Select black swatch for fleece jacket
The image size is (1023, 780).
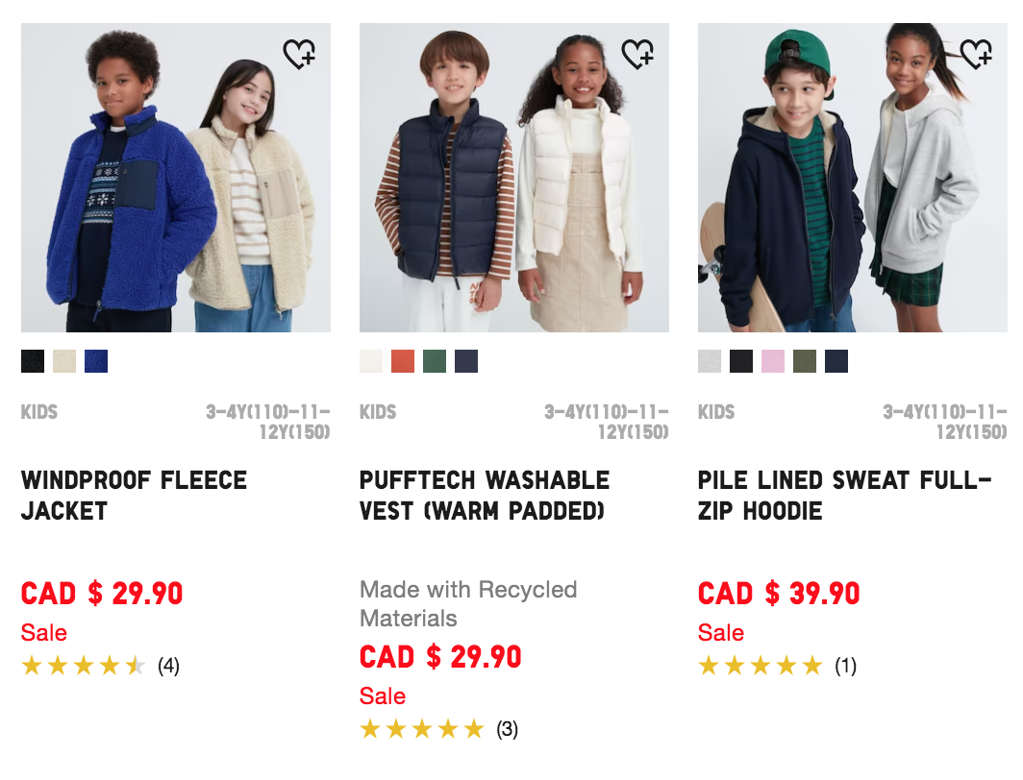click(33, 361)
